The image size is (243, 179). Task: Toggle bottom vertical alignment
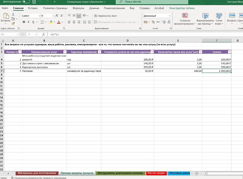[x=79, y=16]
